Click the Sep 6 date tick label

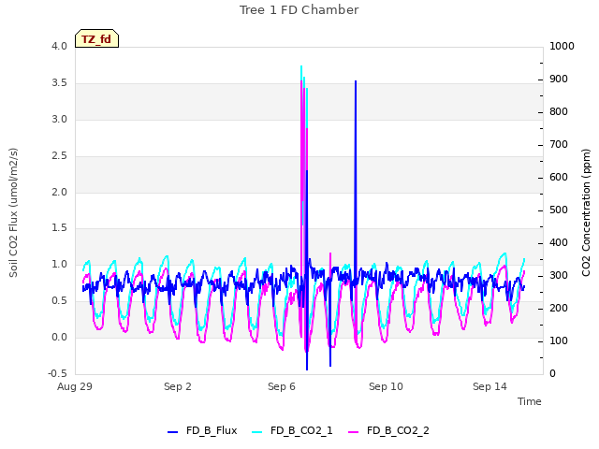pos(282,386)
